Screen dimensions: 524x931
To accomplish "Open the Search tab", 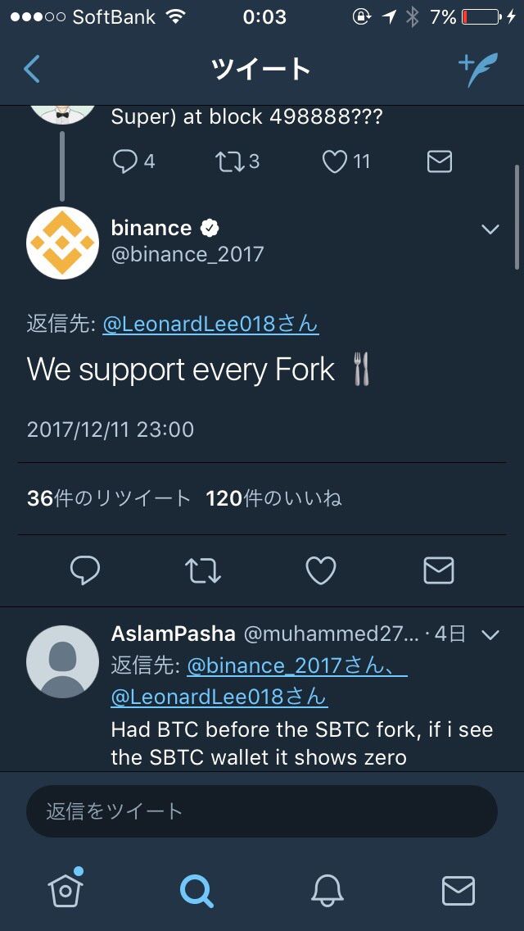I will point(196,889).
